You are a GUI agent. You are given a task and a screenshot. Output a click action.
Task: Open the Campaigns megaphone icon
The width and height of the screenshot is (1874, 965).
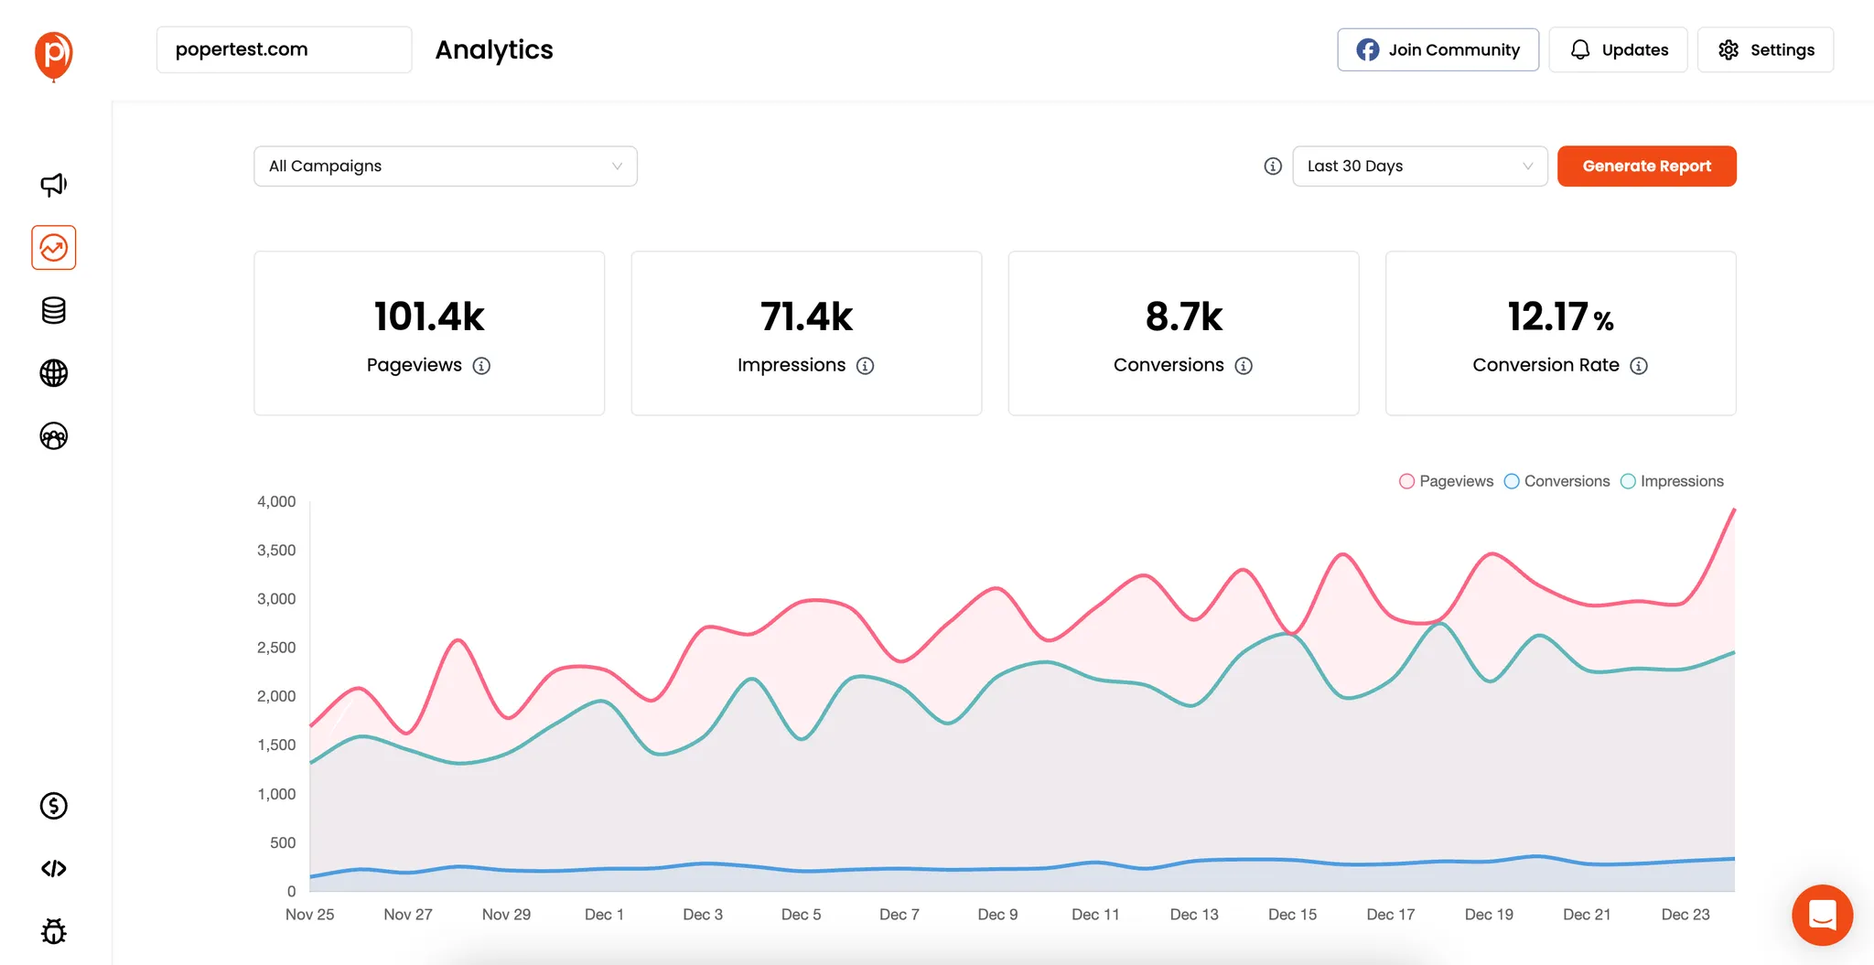pyautogui.click(x=53, y=184)
